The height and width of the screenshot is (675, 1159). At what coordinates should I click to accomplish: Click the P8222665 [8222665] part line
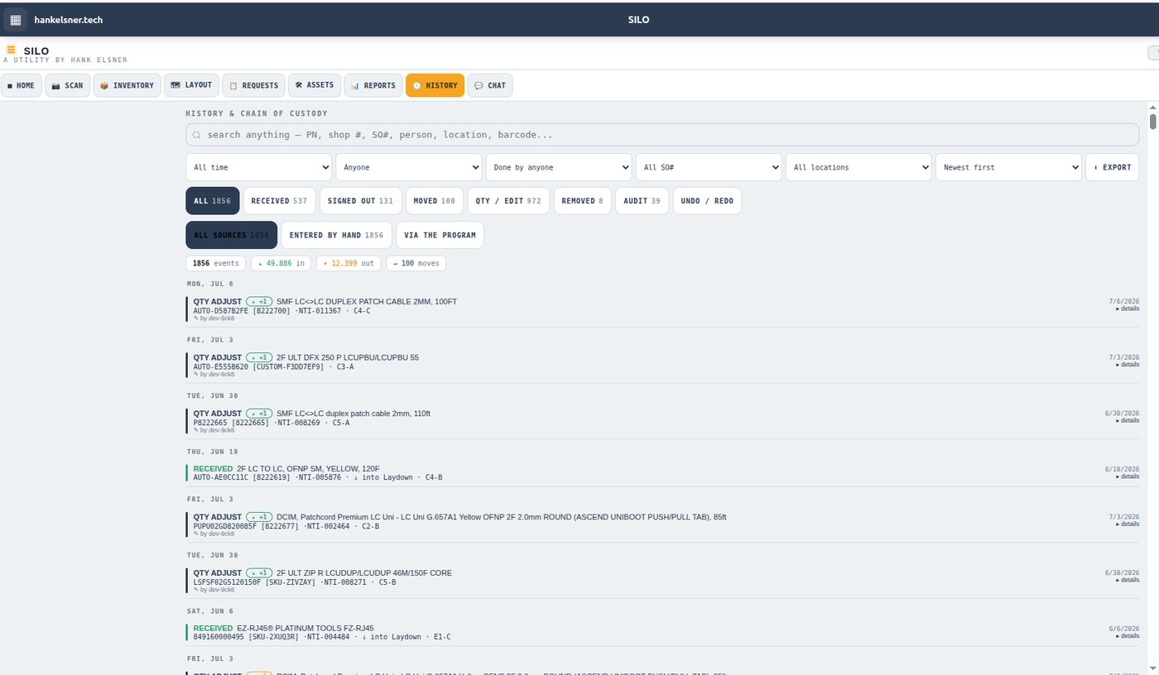point(272,422)
